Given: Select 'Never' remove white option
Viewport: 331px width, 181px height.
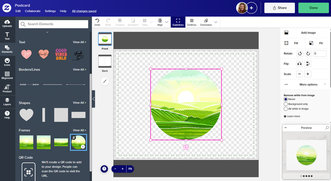Looking at the screenshot, I should click(286, 99).
